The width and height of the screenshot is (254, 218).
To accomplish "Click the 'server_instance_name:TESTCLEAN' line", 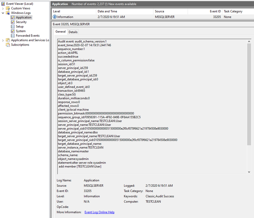I will 81,147.
